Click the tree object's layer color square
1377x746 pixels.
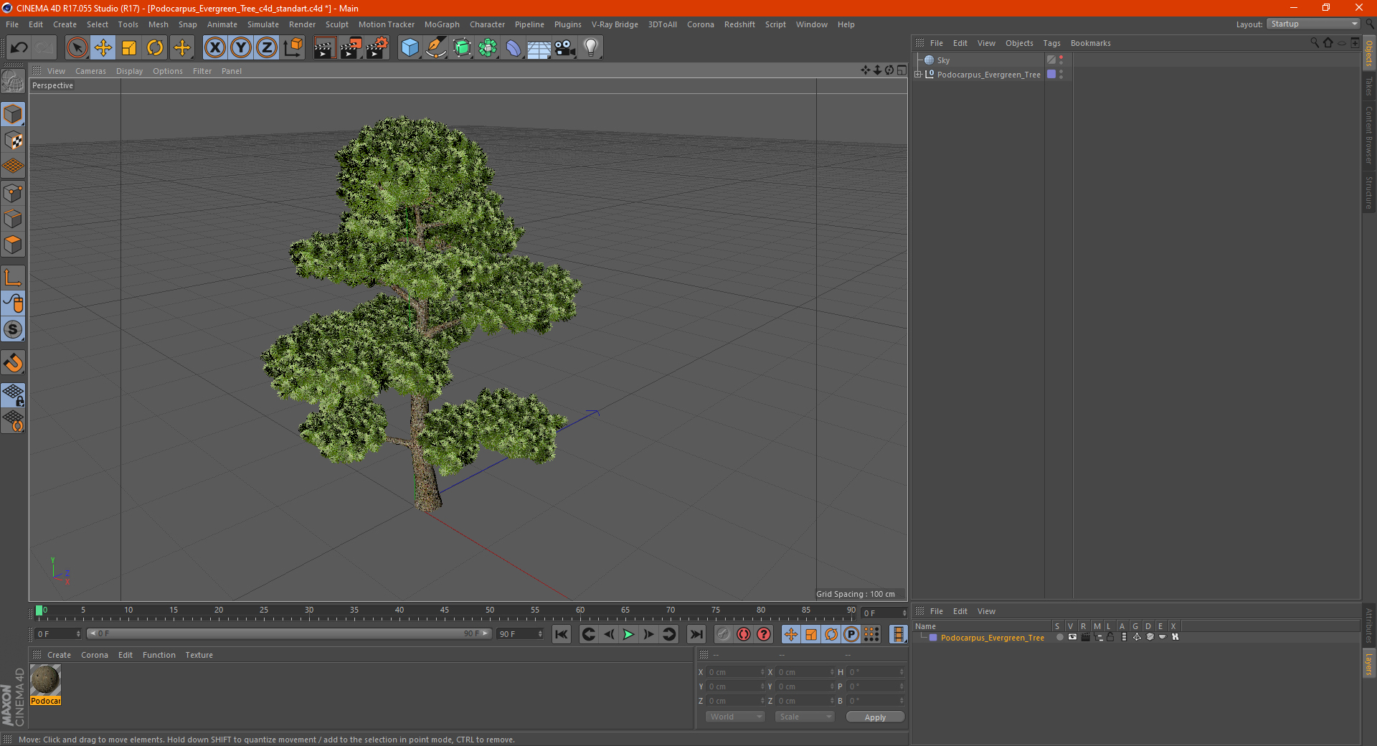coord(1051,75)
